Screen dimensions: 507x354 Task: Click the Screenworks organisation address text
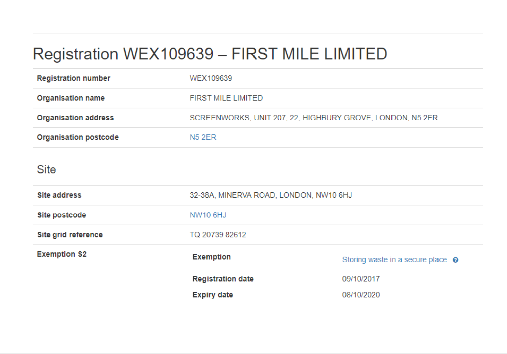point(314,118)
